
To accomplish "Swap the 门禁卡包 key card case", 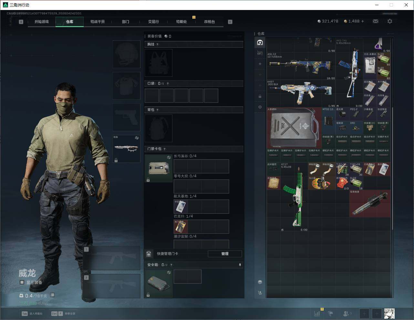I will coord(169,157).
